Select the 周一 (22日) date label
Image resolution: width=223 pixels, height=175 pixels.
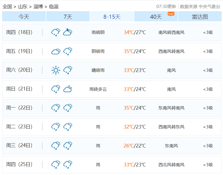[x=19, y=108]
